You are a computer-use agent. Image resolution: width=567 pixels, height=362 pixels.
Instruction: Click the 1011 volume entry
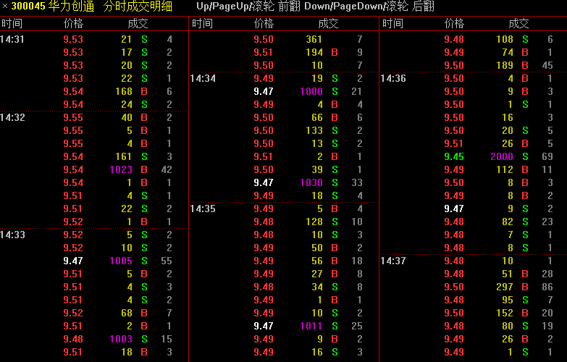click(x=311, y=326)
